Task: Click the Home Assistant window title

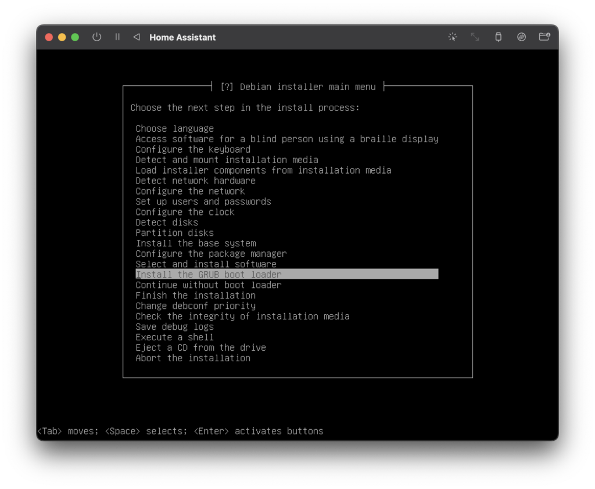Action: [x=182, y=37]
